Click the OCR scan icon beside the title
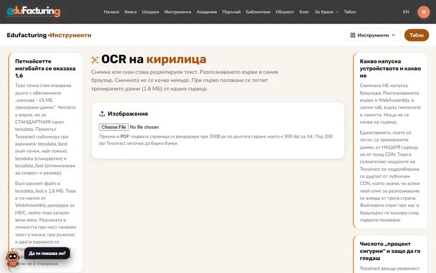Image resolution: width=436 pixels, height=273 pixels. tap(95, 60)
